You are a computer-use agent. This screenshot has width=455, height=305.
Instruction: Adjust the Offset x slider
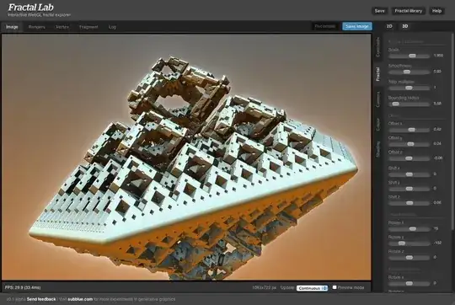(x=409, y=130)
